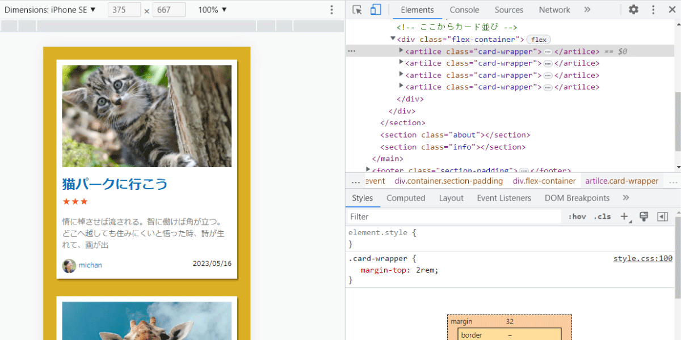Expand the selected artilce card-wrapper node
The height and width of the screenshot is (340, 681).
[x=401, y=50]
